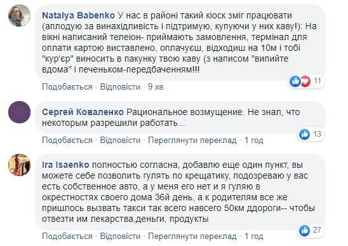Screen dimensions: 348x246
Task: Click thumbs-up icon with 27 likes
Action: (305, 230)
